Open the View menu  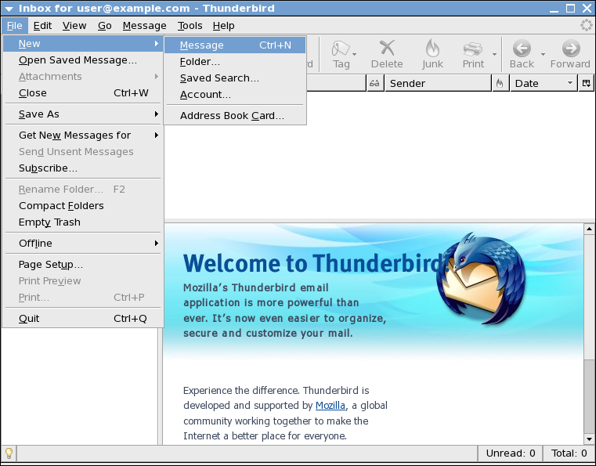pos(74,26)
